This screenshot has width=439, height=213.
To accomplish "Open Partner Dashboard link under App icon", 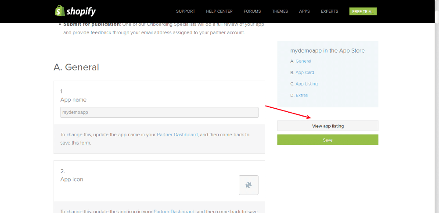I will (174, 211).
